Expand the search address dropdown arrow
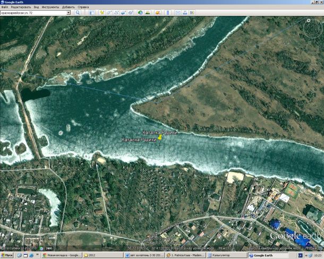This screenshot has height=259, width=324. (69, 12)
